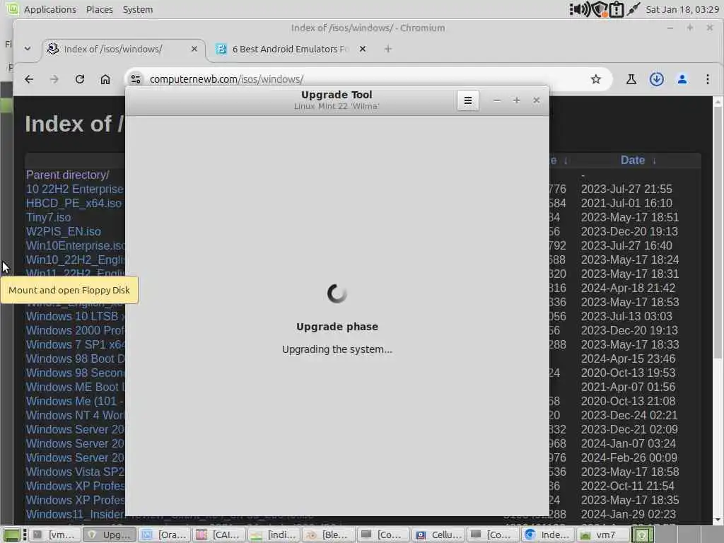This screenshot has width=724, height=543.
Task: Open the Windows 10 LTSB link
Action: (75, 316)
